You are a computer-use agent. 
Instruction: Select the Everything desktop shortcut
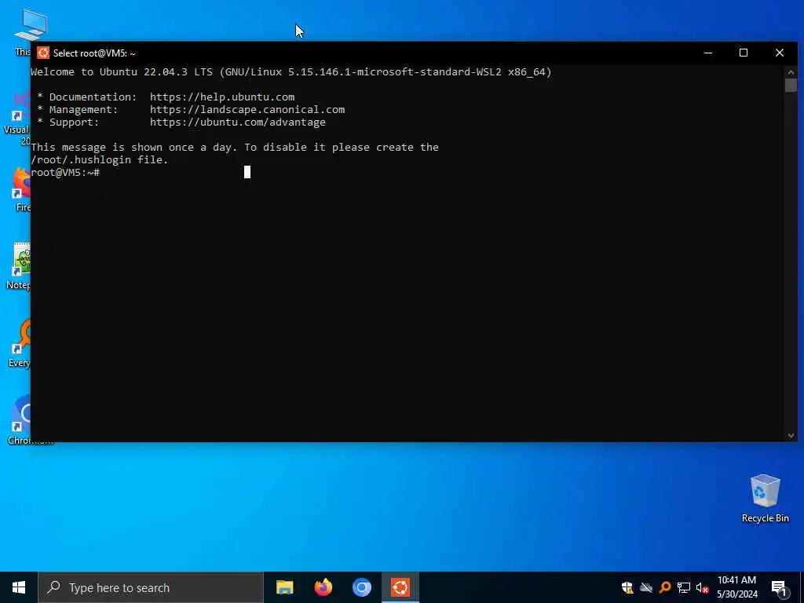[x=19, y=343]
